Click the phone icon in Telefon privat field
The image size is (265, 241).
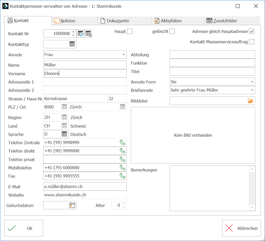pos(122,159)
